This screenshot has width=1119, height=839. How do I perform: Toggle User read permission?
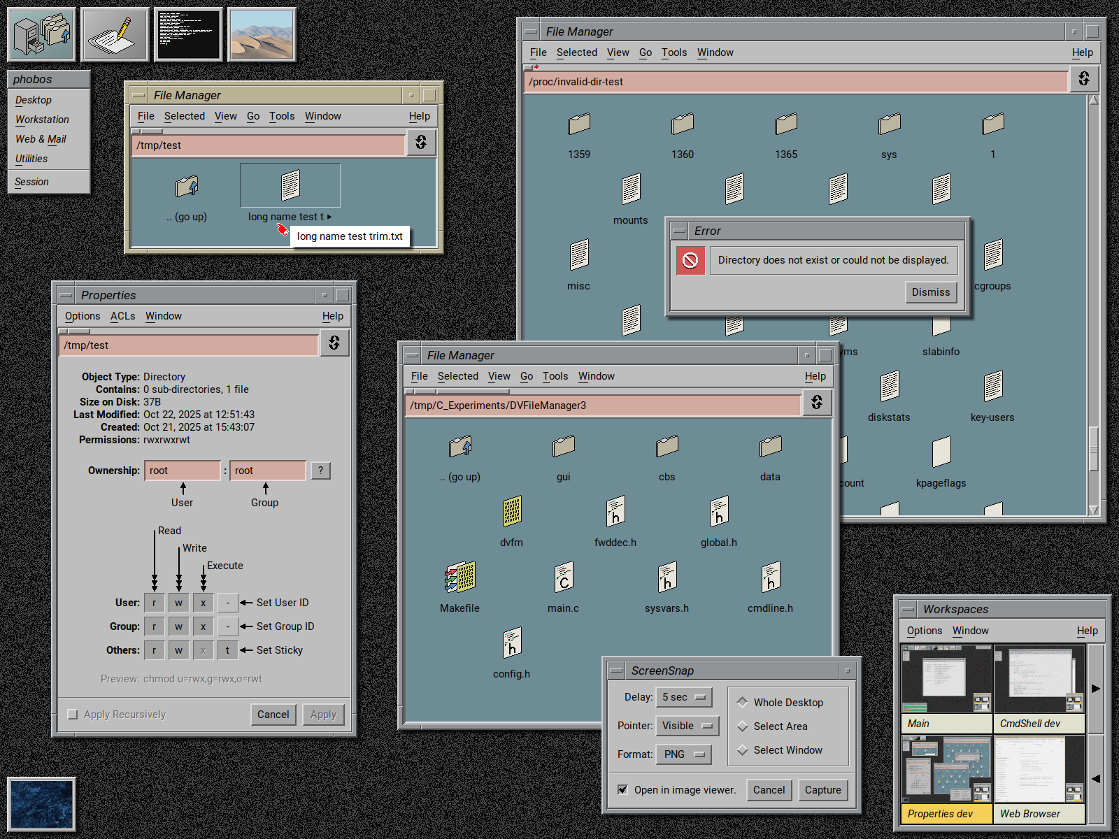[155, 603]
